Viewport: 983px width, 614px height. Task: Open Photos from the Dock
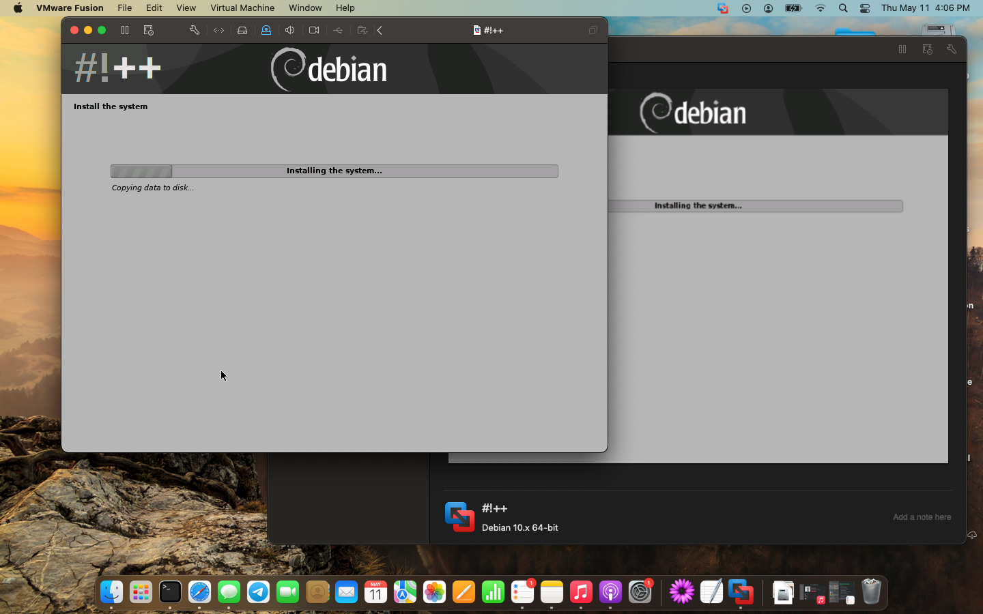click(x=435, y=592)
